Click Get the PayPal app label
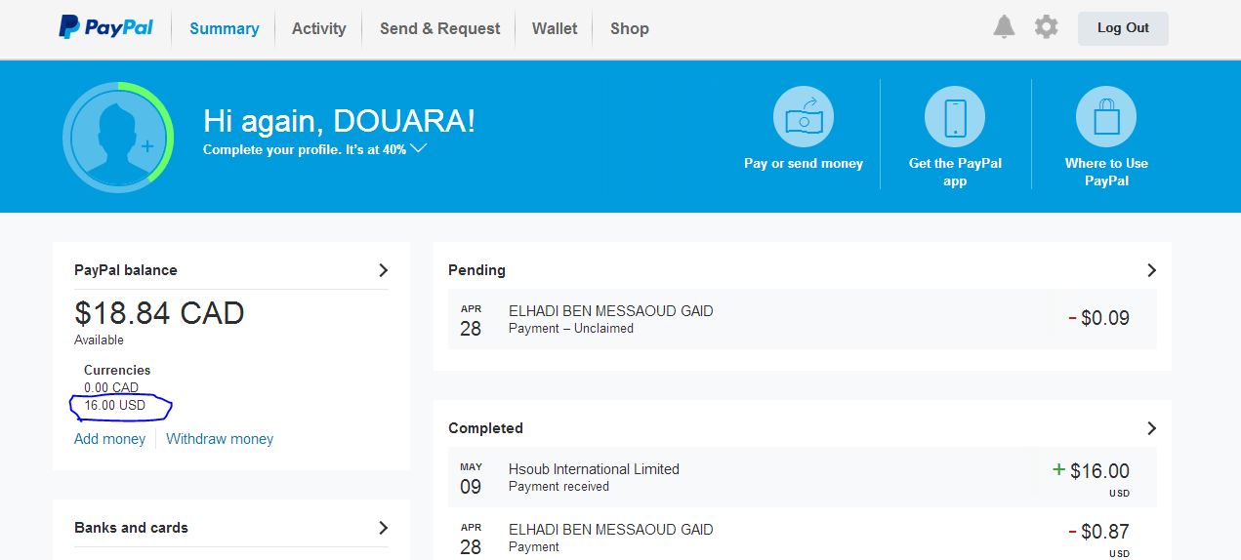Image resolution: width=1241 pixels, height=560 pixels. [x=955, y=172]
